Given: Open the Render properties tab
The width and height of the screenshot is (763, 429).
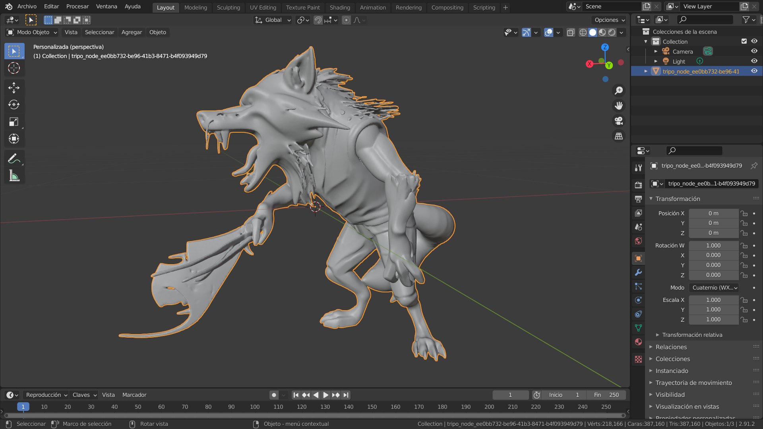Looking at the screenshot, I should (638, 185).
